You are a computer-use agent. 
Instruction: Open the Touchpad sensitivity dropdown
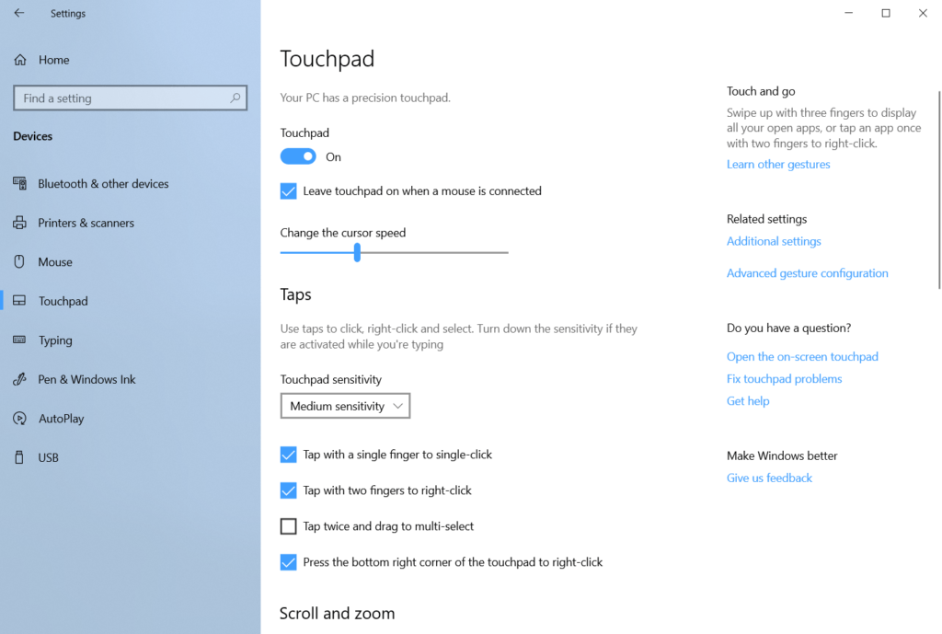pos(346,406)
